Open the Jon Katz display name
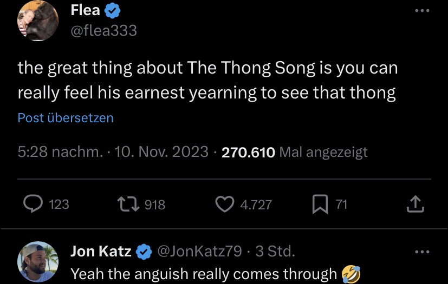Viewport: 448px width, 284px height. 101,252
